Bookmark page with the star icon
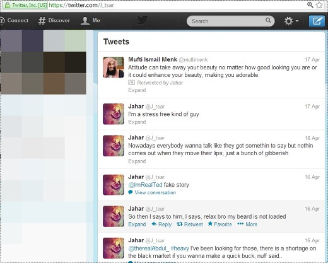 tap(319, 4)
